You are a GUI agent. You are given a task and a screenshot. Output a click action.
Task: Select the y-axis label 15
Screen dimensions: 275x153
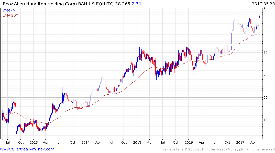point(265,120)
